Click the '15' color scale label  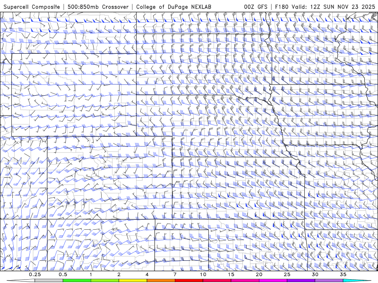coord(231,275)
